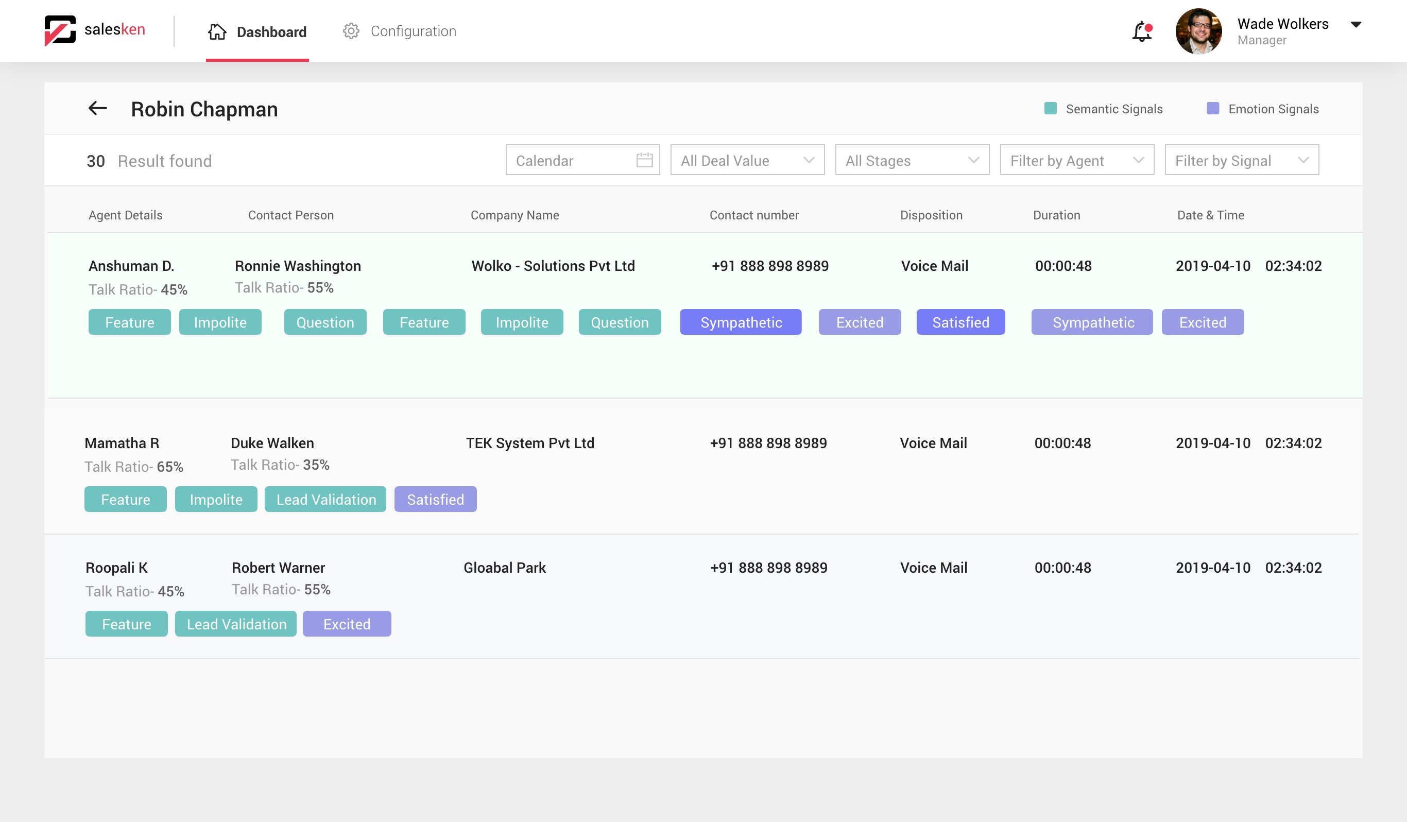
Task: Click Lead Validation tag in Roopali row
Action: 236,624
